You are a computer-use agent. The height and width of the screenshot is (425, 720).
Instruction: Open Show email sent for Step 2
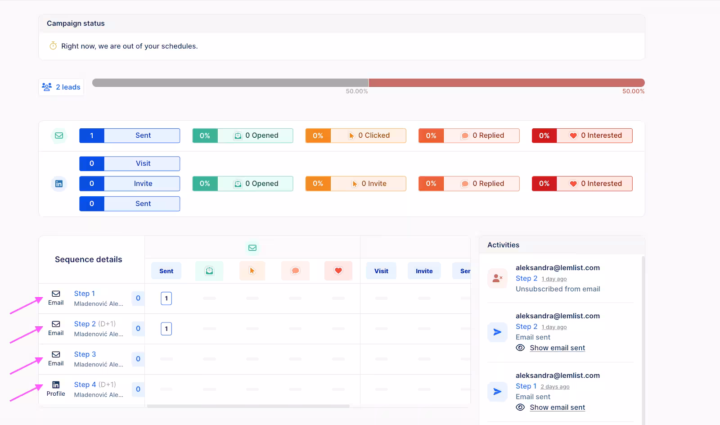point(557,348)
